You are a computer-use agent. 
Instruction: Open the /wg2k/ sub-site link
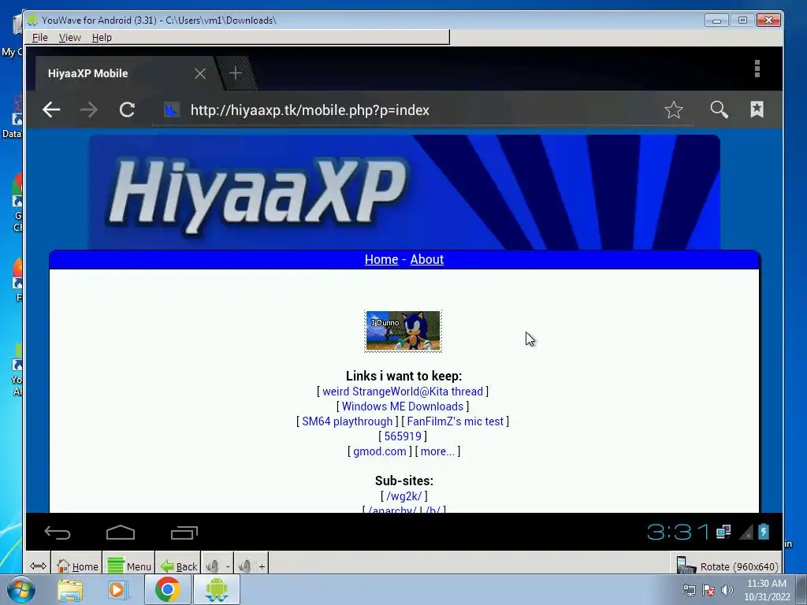point(404,496)
